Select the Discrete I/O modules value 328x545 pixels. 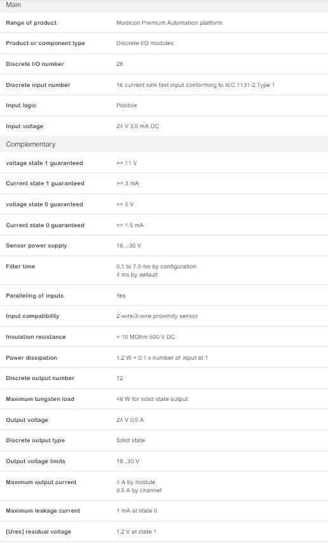[x=145, y=43]
